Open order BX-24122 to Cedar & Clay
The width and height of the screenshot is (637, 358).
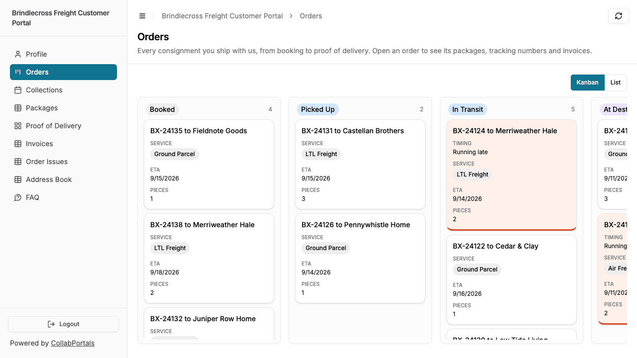pos(512,280)
